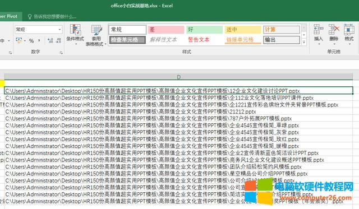
Task: Open Number (数字) group dialog launcher
Action: (x=61, y=53)
